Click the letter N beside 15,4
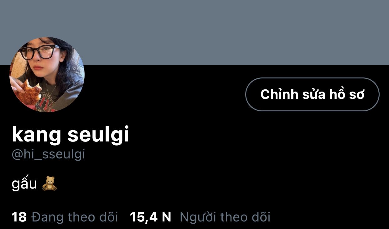389x229 pixels. pos(166,217)
